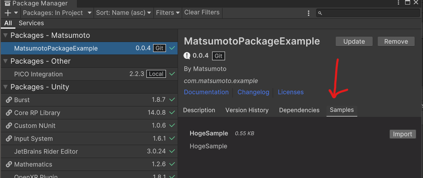The width and height of the screenshot is (423, 178).
Task: Collapse the Packages - Other group
Action: 5,61
